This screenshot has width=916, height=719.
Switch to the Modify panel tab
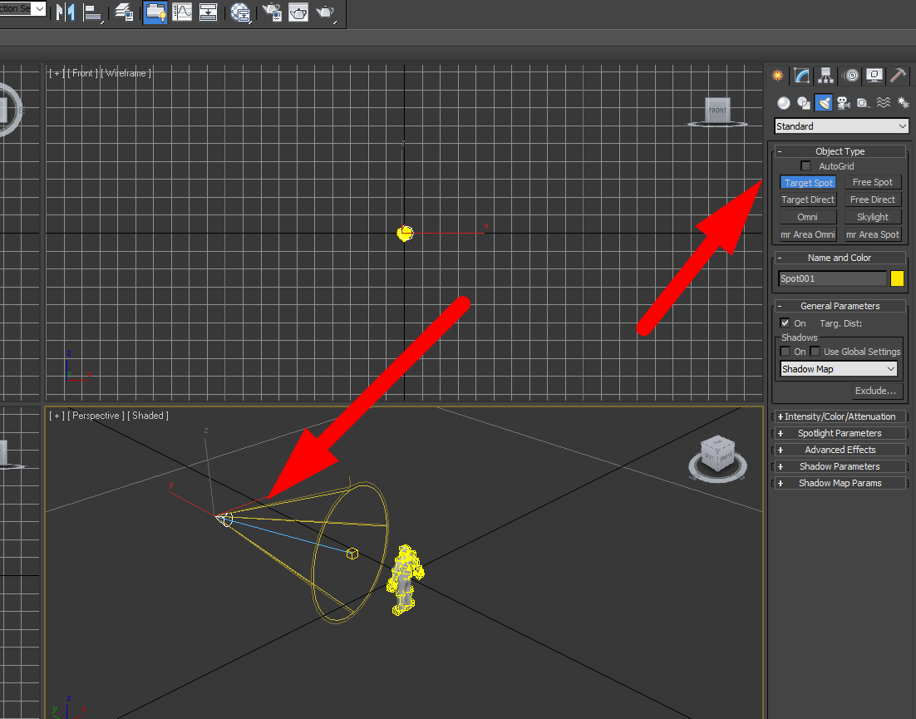click(801, 76)
